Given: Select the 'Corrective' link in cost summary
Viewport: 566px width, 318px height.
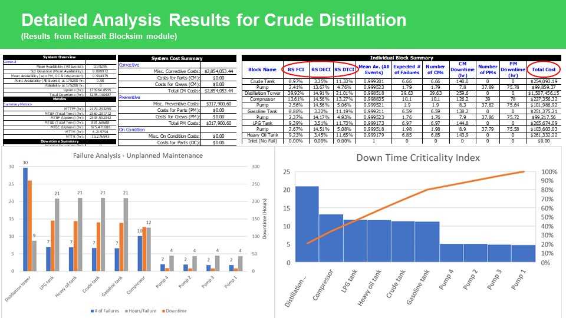Looking at the screenshot, I should (x=129, y=64).
